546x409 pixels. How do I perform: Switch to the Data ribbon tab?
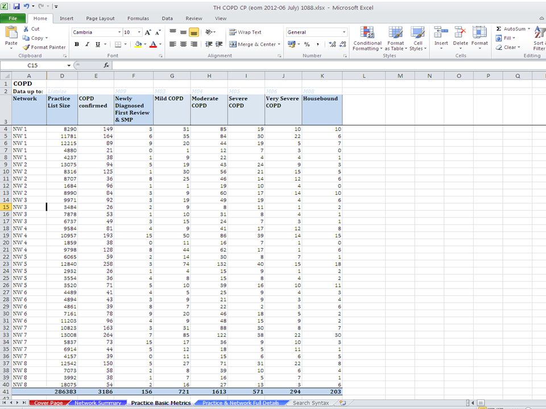(x=167, y=18)
